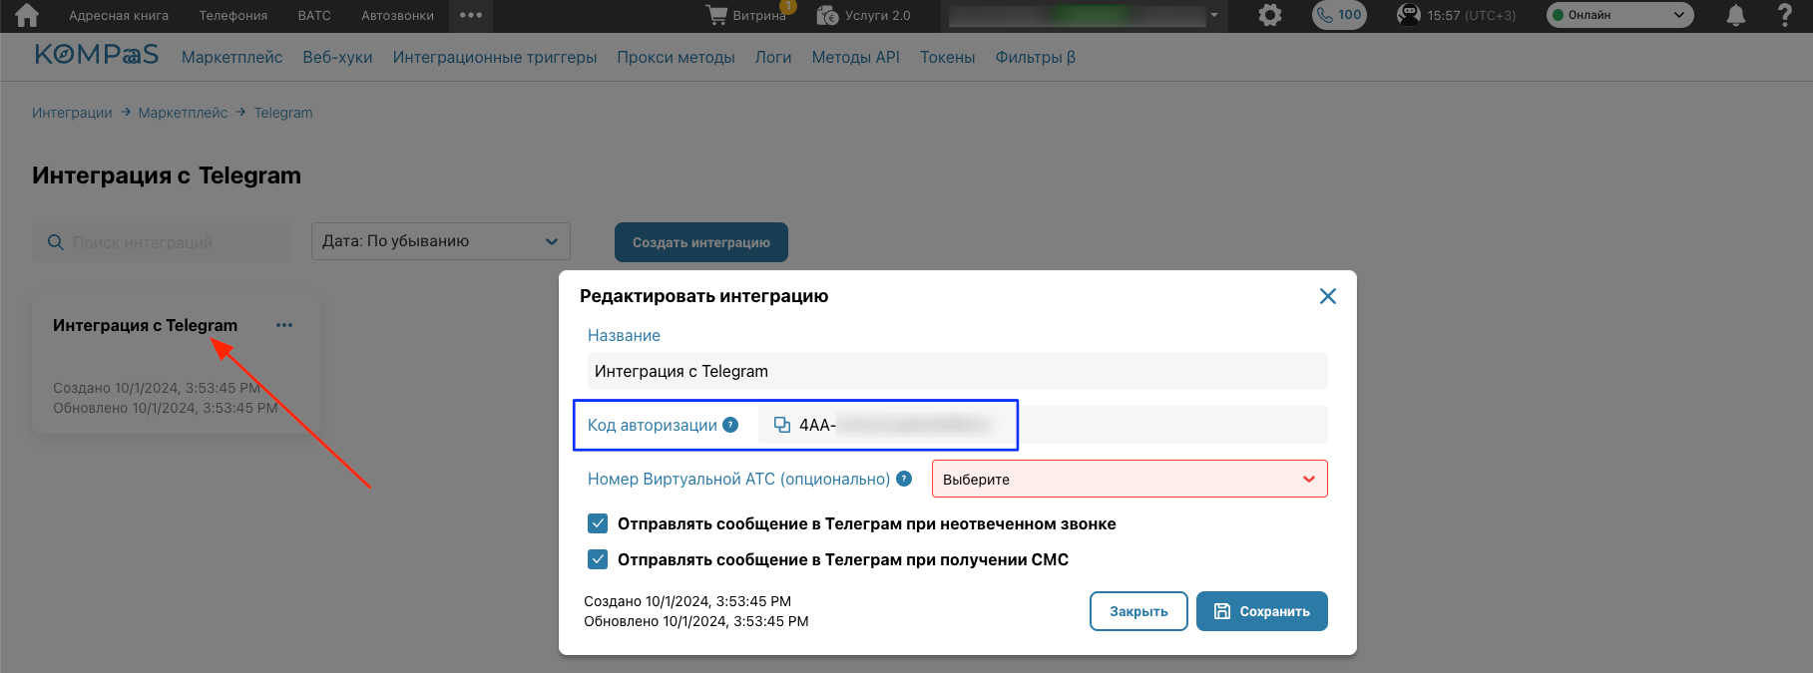Screen dimensions: 1813x673
Task: Click the time 15:57 (UTC+3) indicator
Action: 1471,15
